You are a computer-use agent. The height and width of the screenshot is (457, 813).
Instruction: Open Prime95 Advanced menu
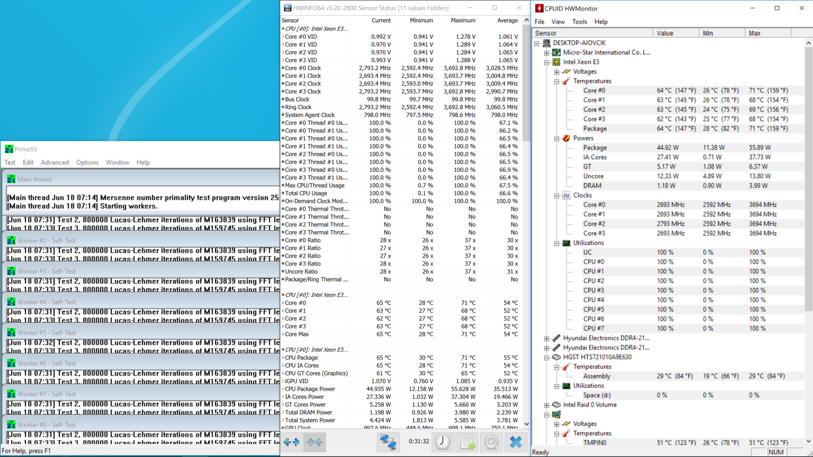click(x=55, y=162)
